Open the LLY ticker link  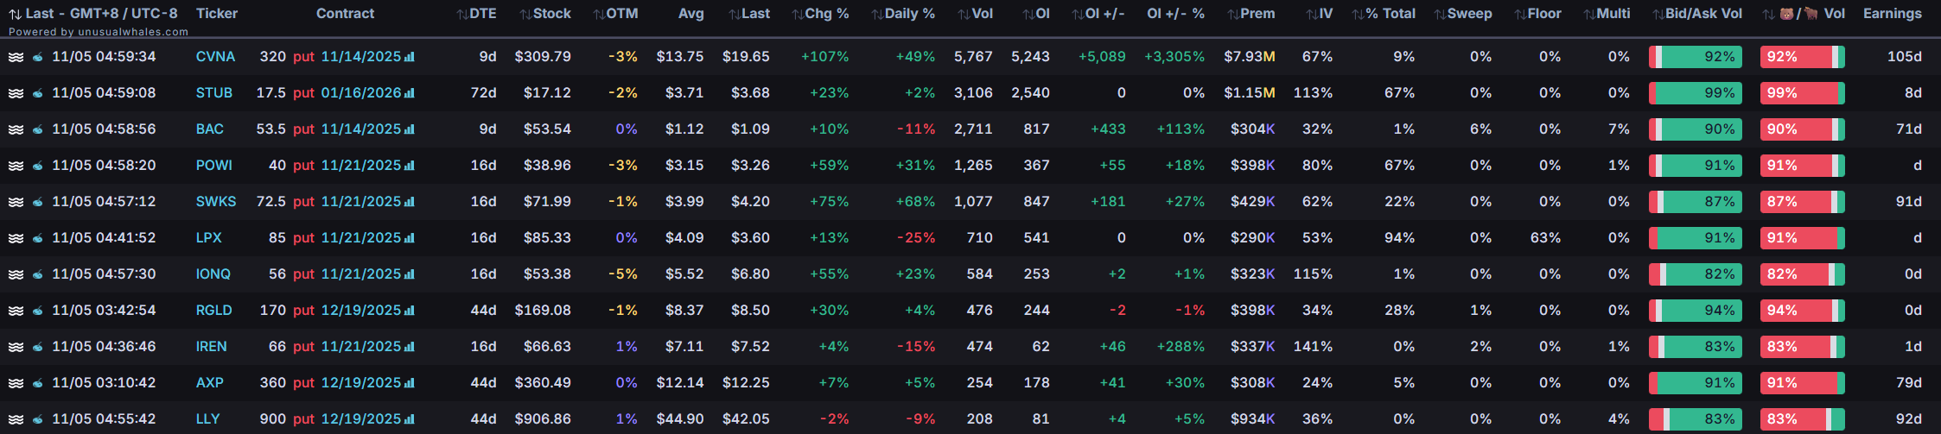[207, 419]
